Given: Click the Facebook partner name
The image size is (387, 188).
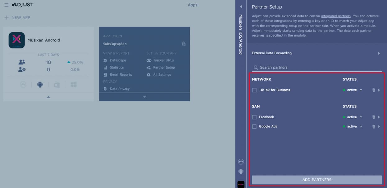Looking at the screenshot, I should pyautogui.click(x=266, y=117).
